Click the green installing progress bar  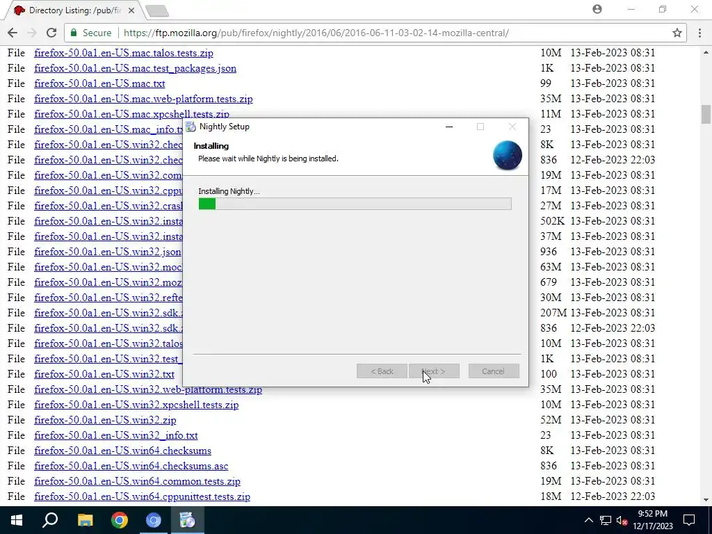355,204
